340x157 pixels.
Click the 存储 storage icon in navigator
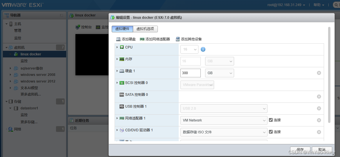tap(11, 102)
